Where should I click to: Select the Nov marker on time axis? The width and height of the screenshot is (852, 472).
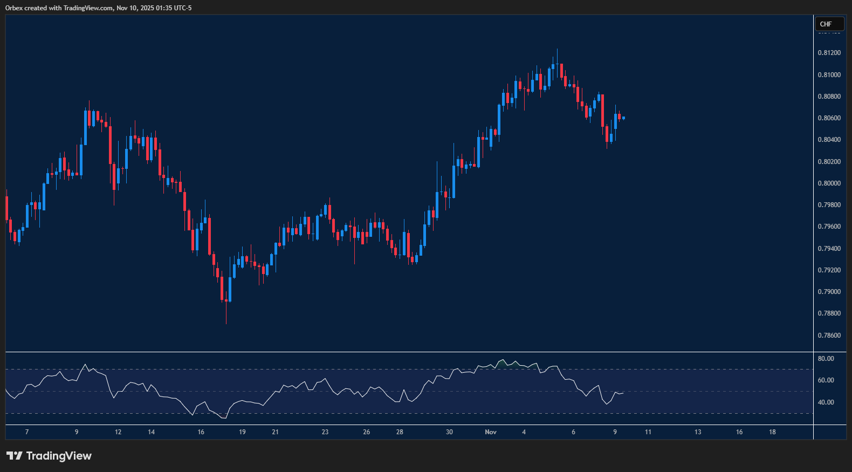point(491,432)
